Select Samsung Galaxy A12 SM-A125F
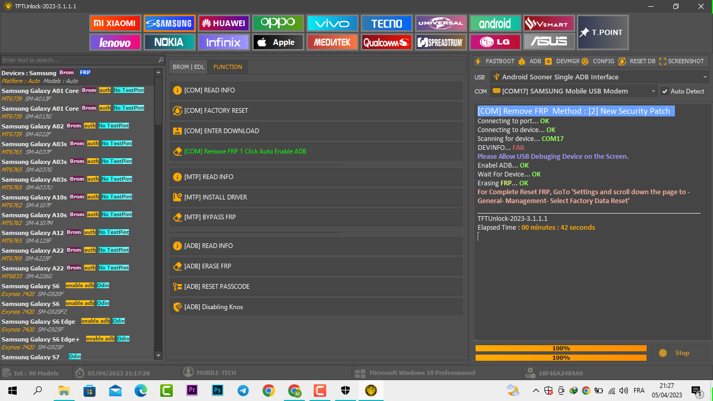This screenshot has width=713, height=401. tap(77, 237)
